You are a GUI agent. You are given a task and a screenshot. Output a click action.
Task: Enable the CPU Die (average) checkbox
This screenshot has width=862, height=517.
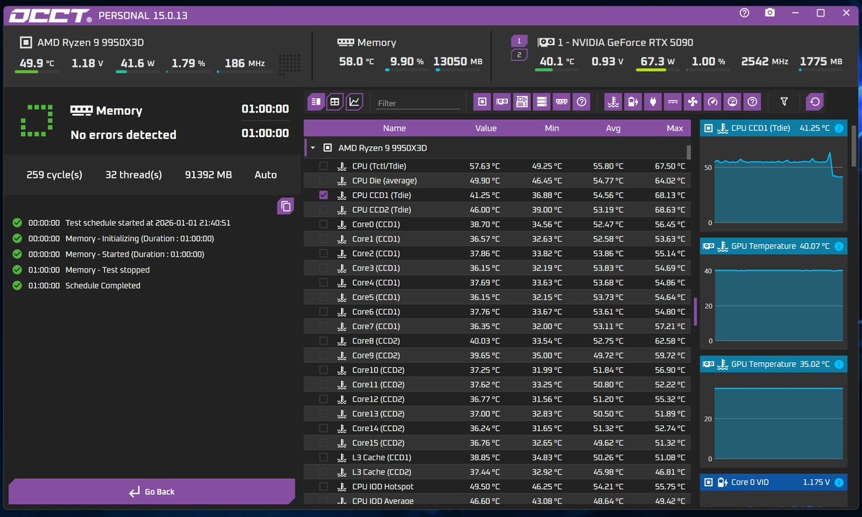tap(323, 181)
